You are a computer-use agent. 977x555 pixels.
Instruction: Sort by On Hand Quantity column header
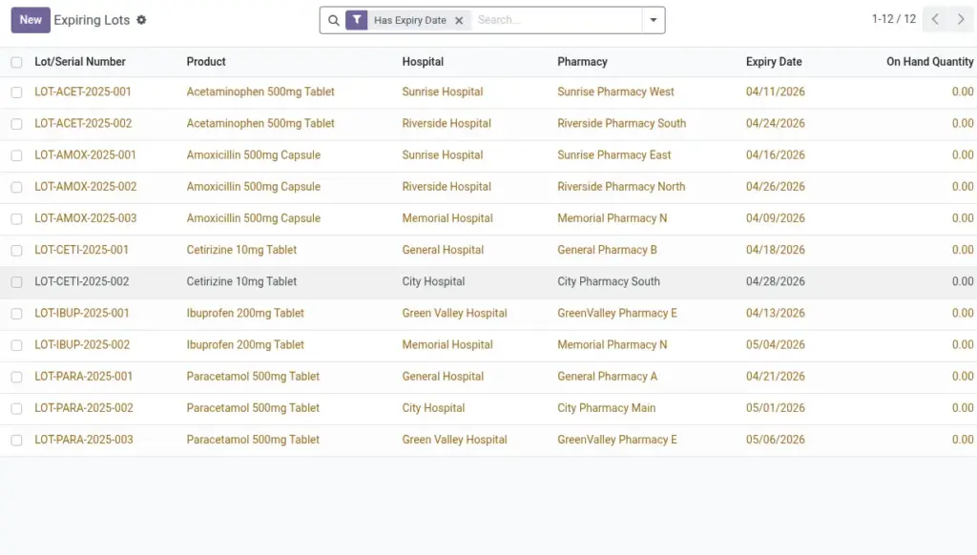(x=929, y=62)
